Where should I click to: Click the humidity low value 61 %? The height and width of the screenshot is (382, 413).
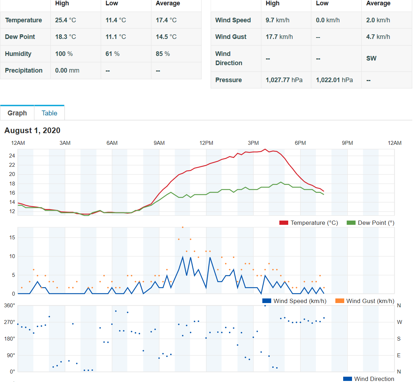(112, 54)
